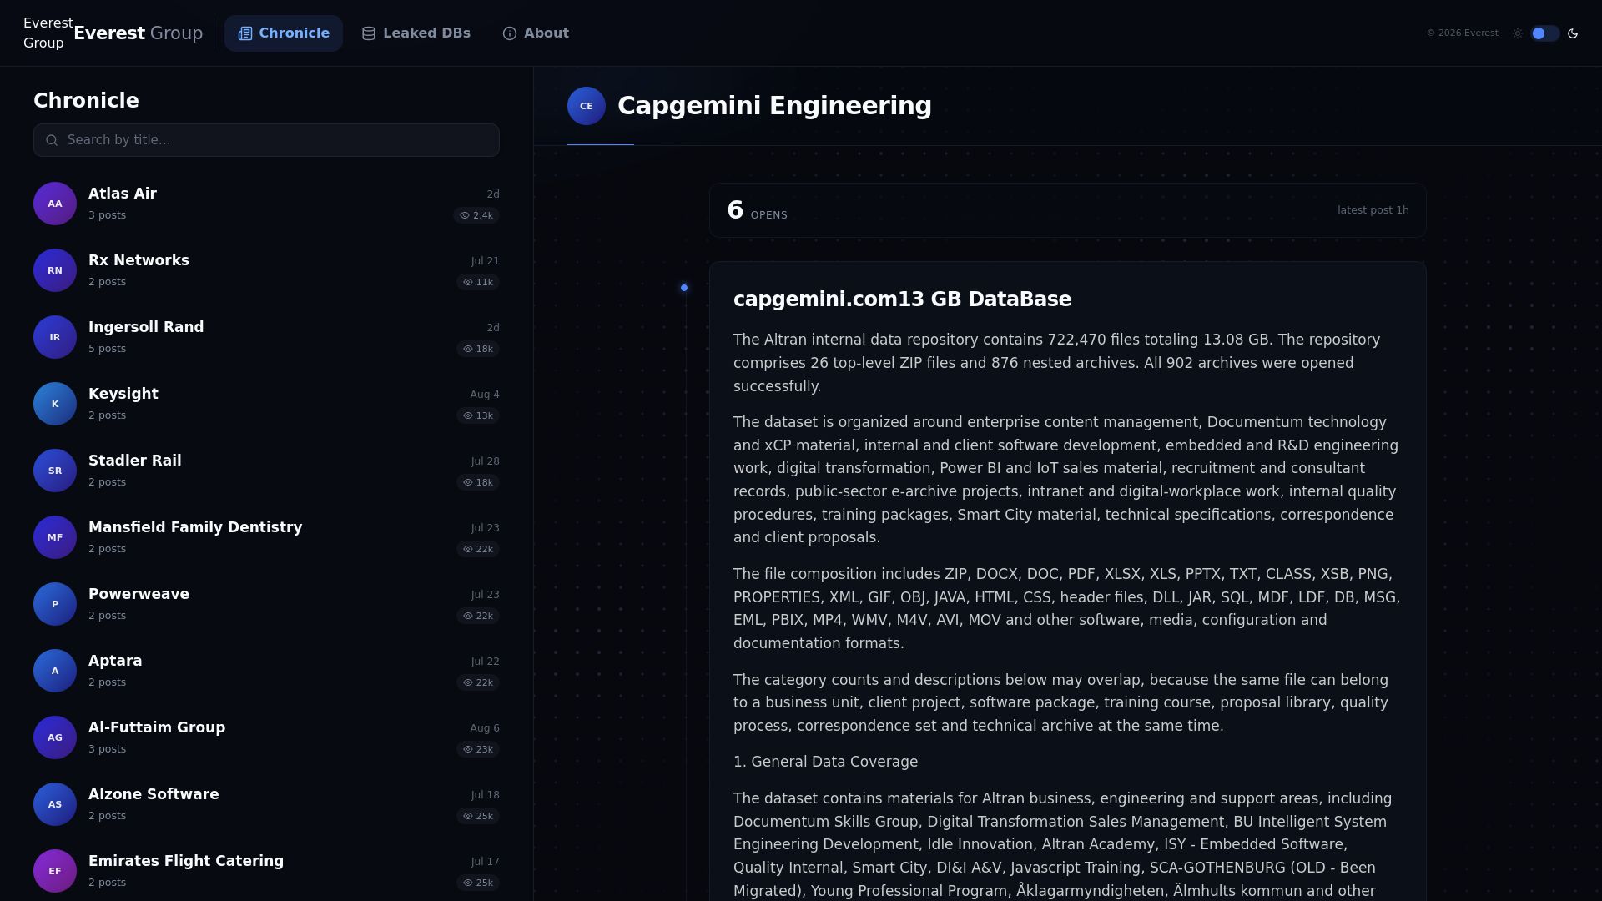Click the moon icon for dark theme
The width and height of the screenshot is (1602, 901).
tap(1573, 33)
